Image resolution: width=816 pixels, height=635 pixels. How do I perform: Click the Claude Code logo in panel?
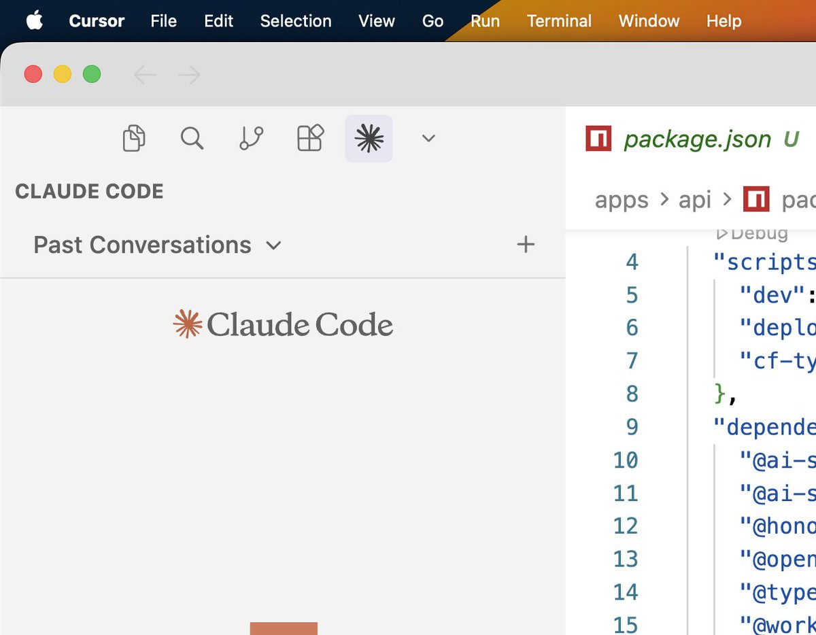[284, 324]
